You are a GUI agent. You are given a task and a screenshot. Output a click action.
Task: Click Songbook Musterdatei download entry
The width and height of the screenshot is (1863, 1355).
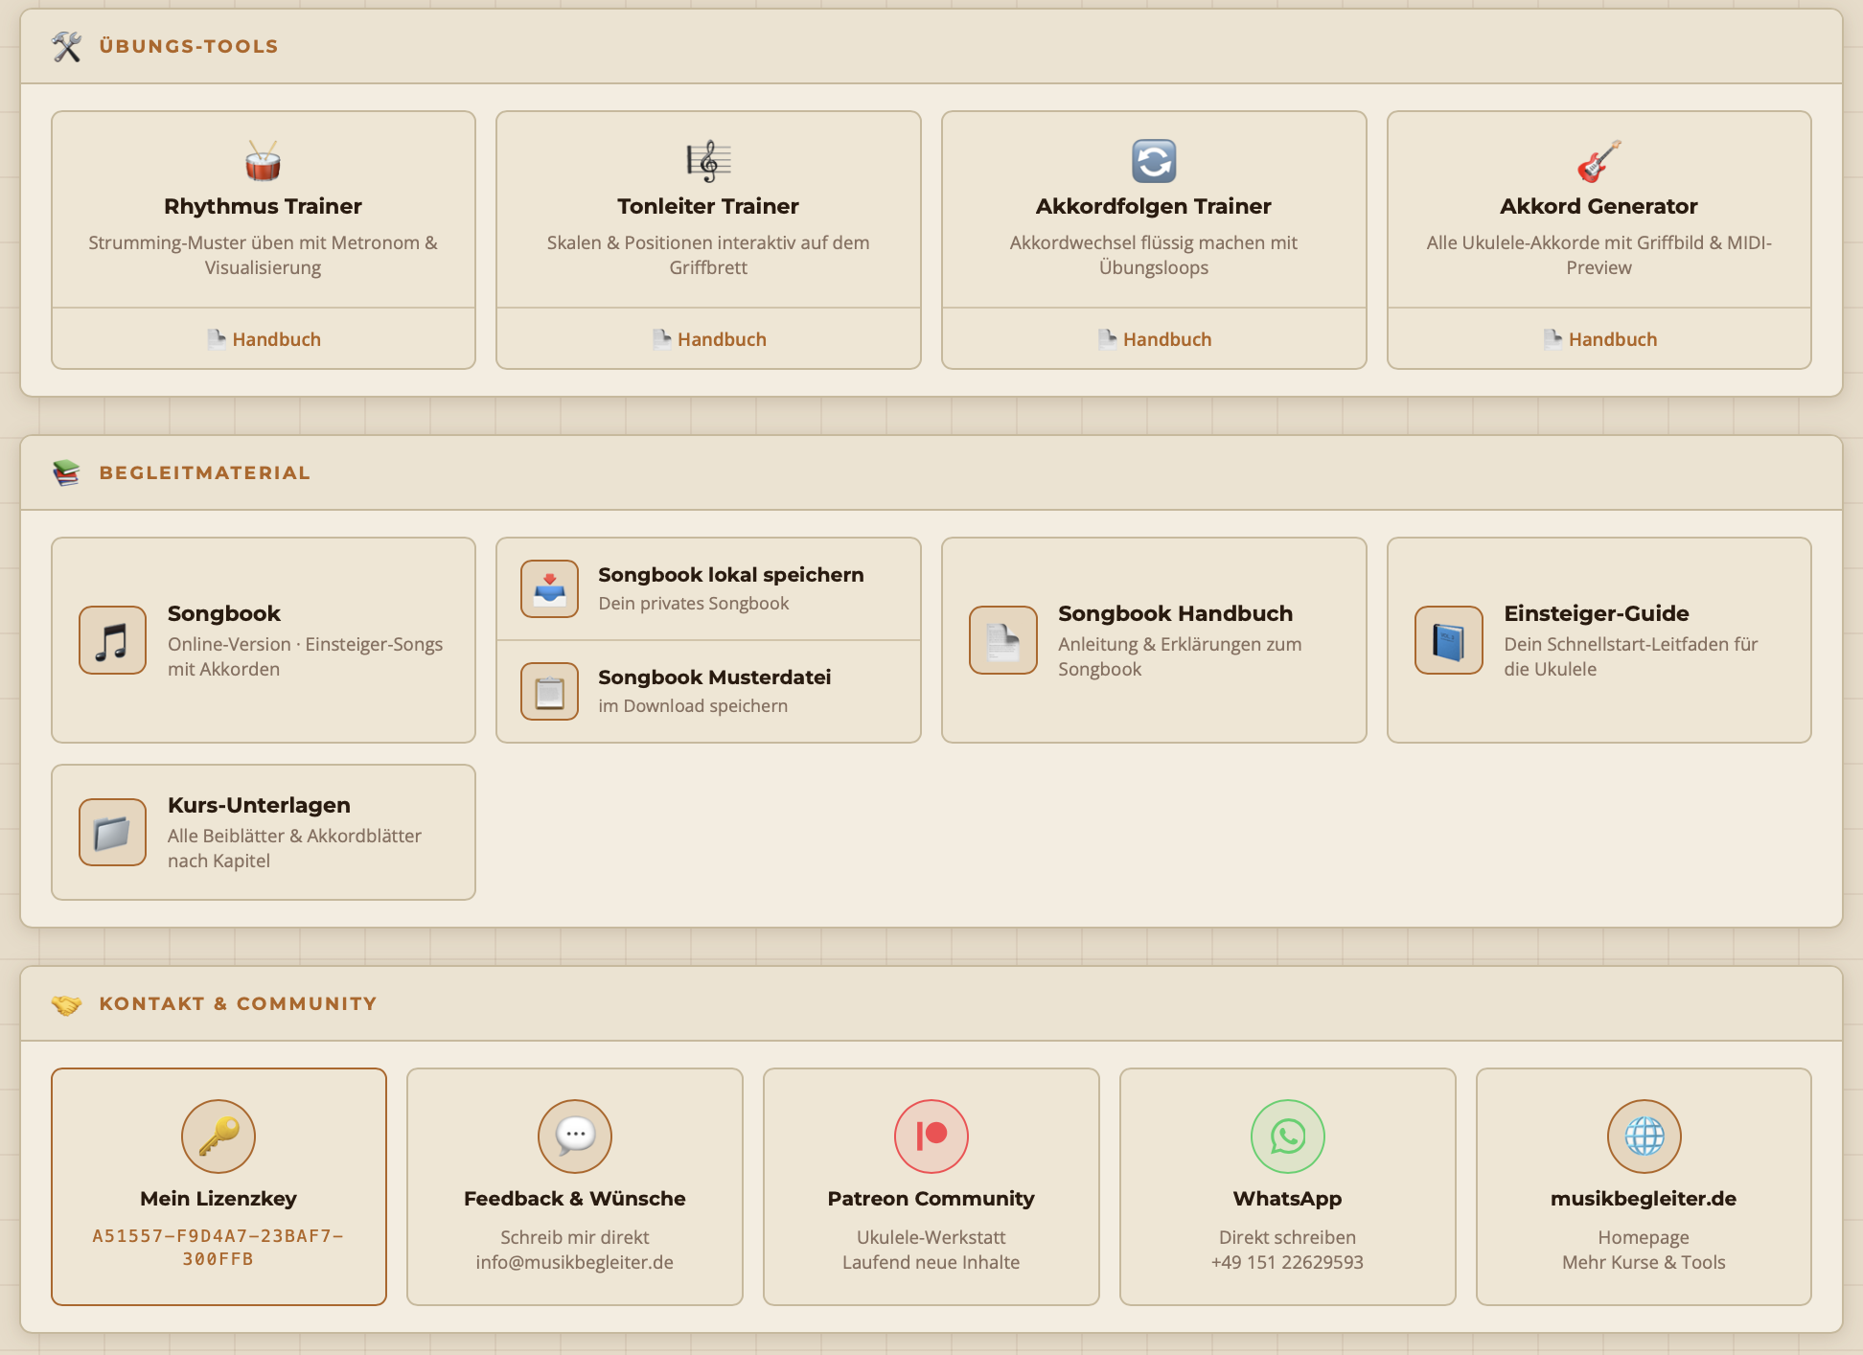pyautogui.click(x=708, y=691)
